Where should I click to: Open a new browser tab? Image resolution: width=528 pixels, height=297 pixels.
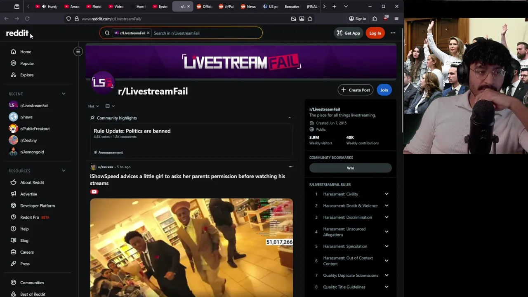coord(334,7)
